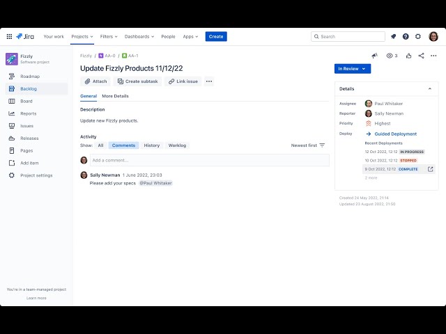Screen dimensions: 446x334
Task: Click the Link issue button
Action: pos(183,81)
